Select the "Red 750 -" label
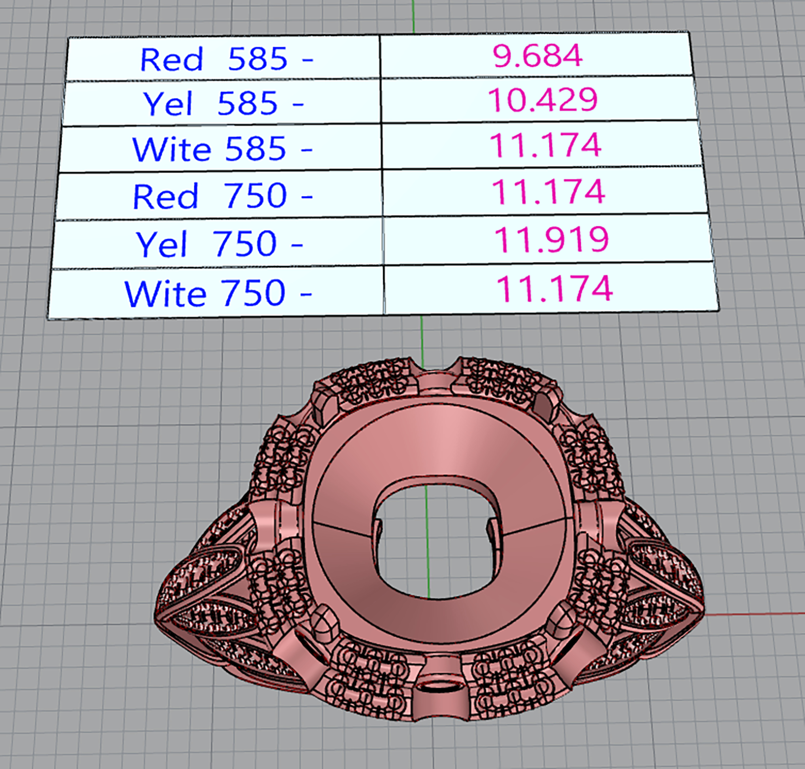The image size is (805, 769). 223,196
